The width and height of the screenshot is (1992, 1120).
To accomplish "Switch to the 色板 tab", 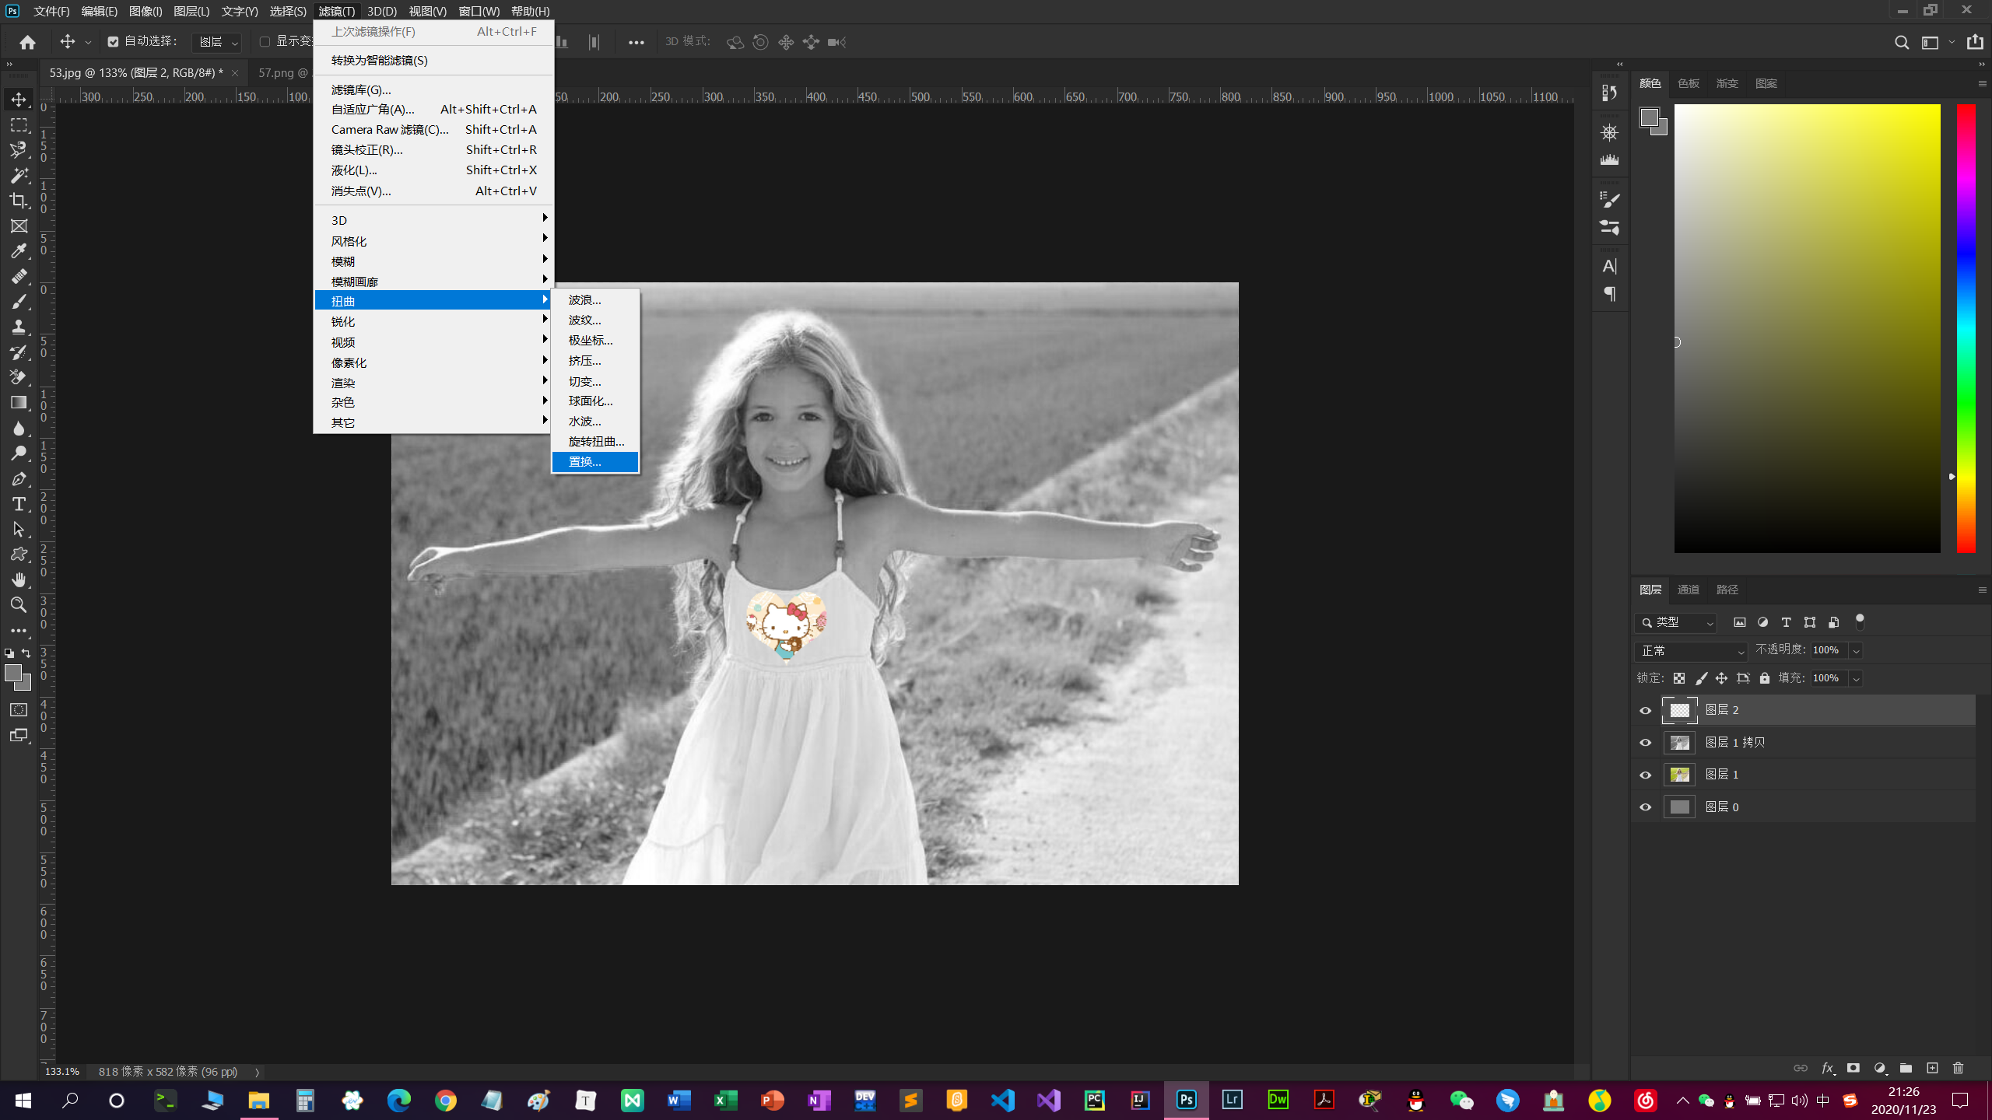I will pyautogui.click(x=1688, y=83).
